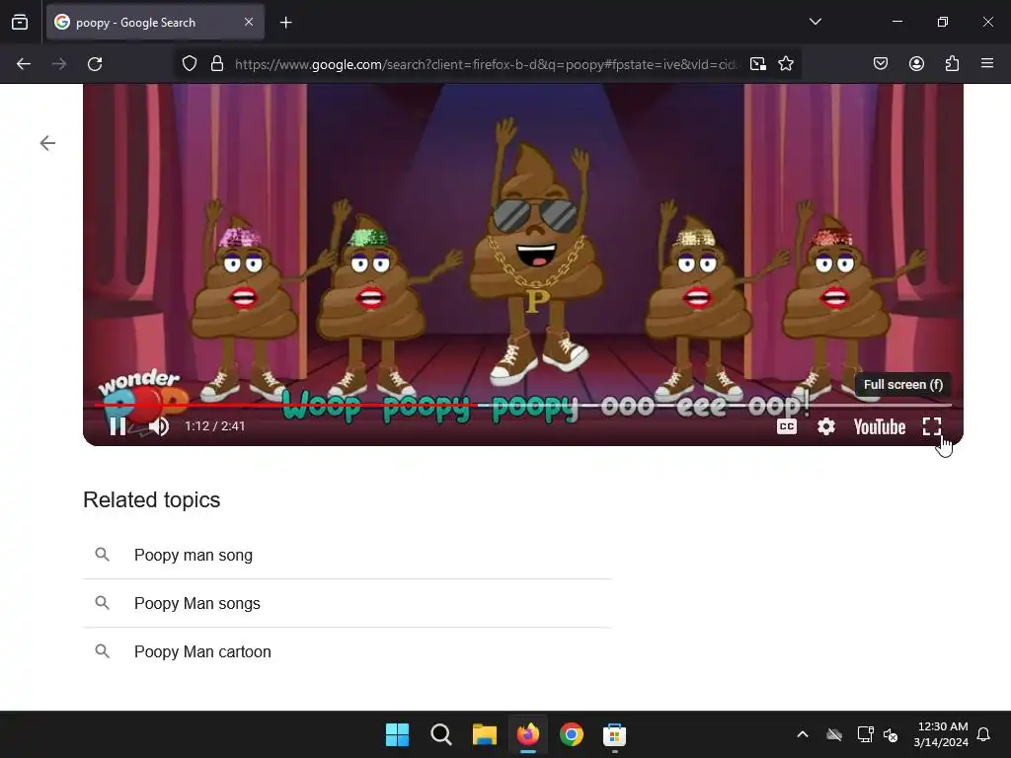
Task: Click the muted speaker tray icon
Action: click(x=892, y=734)
